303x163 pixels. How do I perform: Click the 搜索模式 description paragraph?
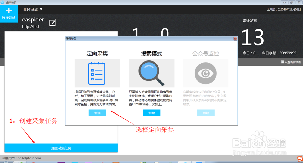coord(151,98)
